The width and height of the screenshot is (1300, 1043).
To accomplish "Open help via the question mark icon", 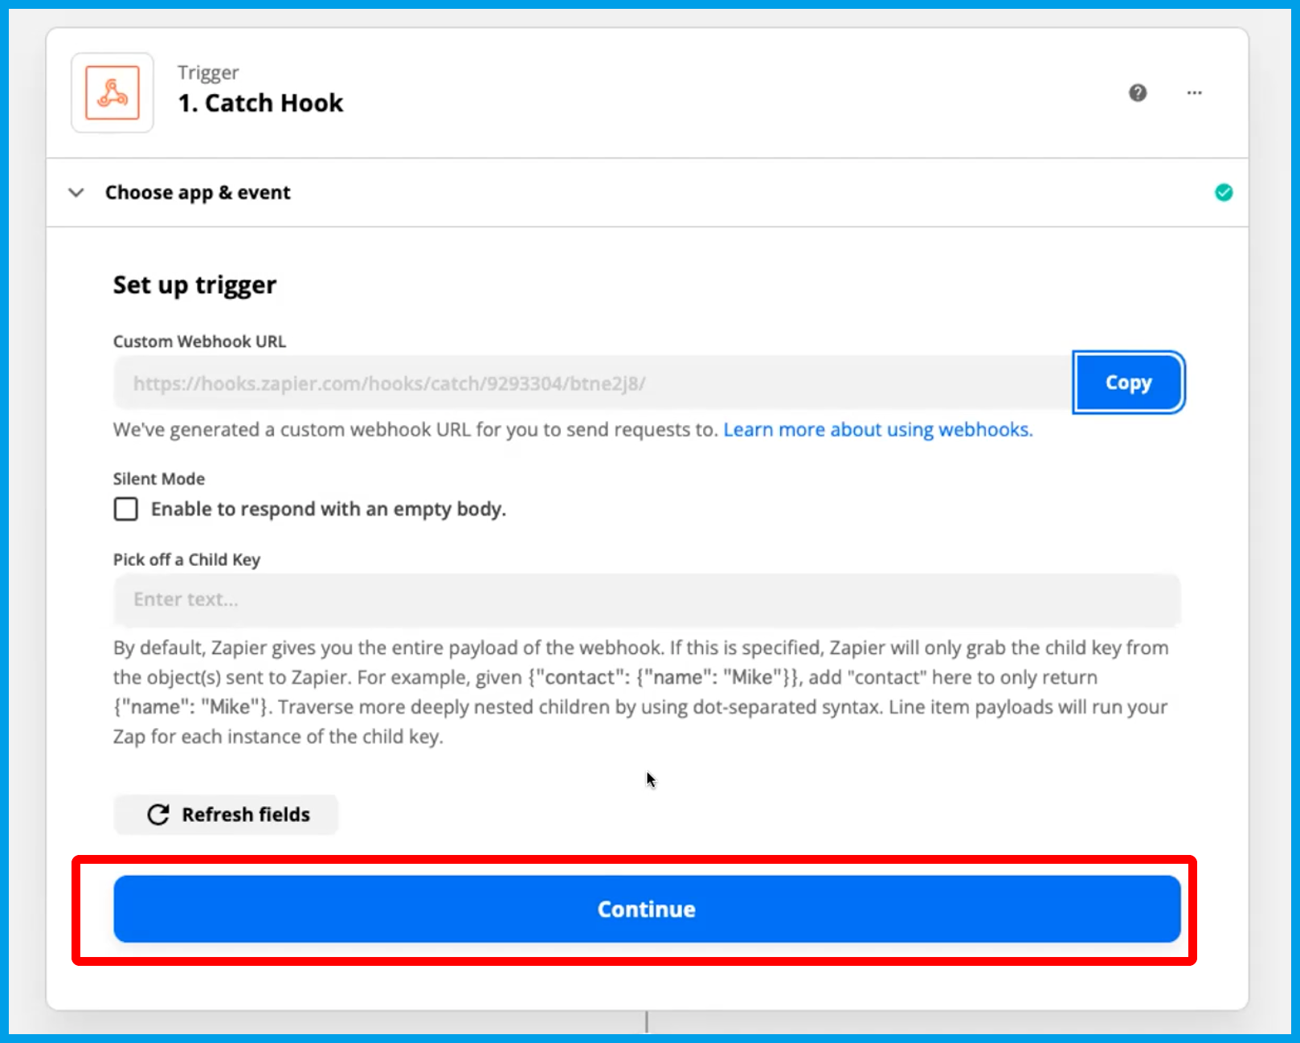I will 1137,93.
